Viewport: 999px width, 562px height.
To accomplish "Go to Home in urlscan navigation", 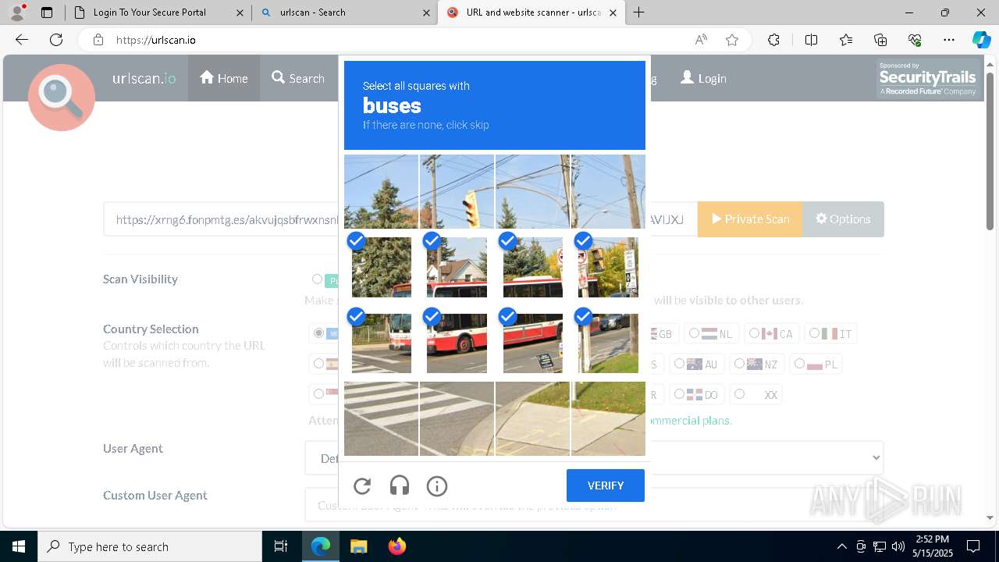I will click(224, 78).
